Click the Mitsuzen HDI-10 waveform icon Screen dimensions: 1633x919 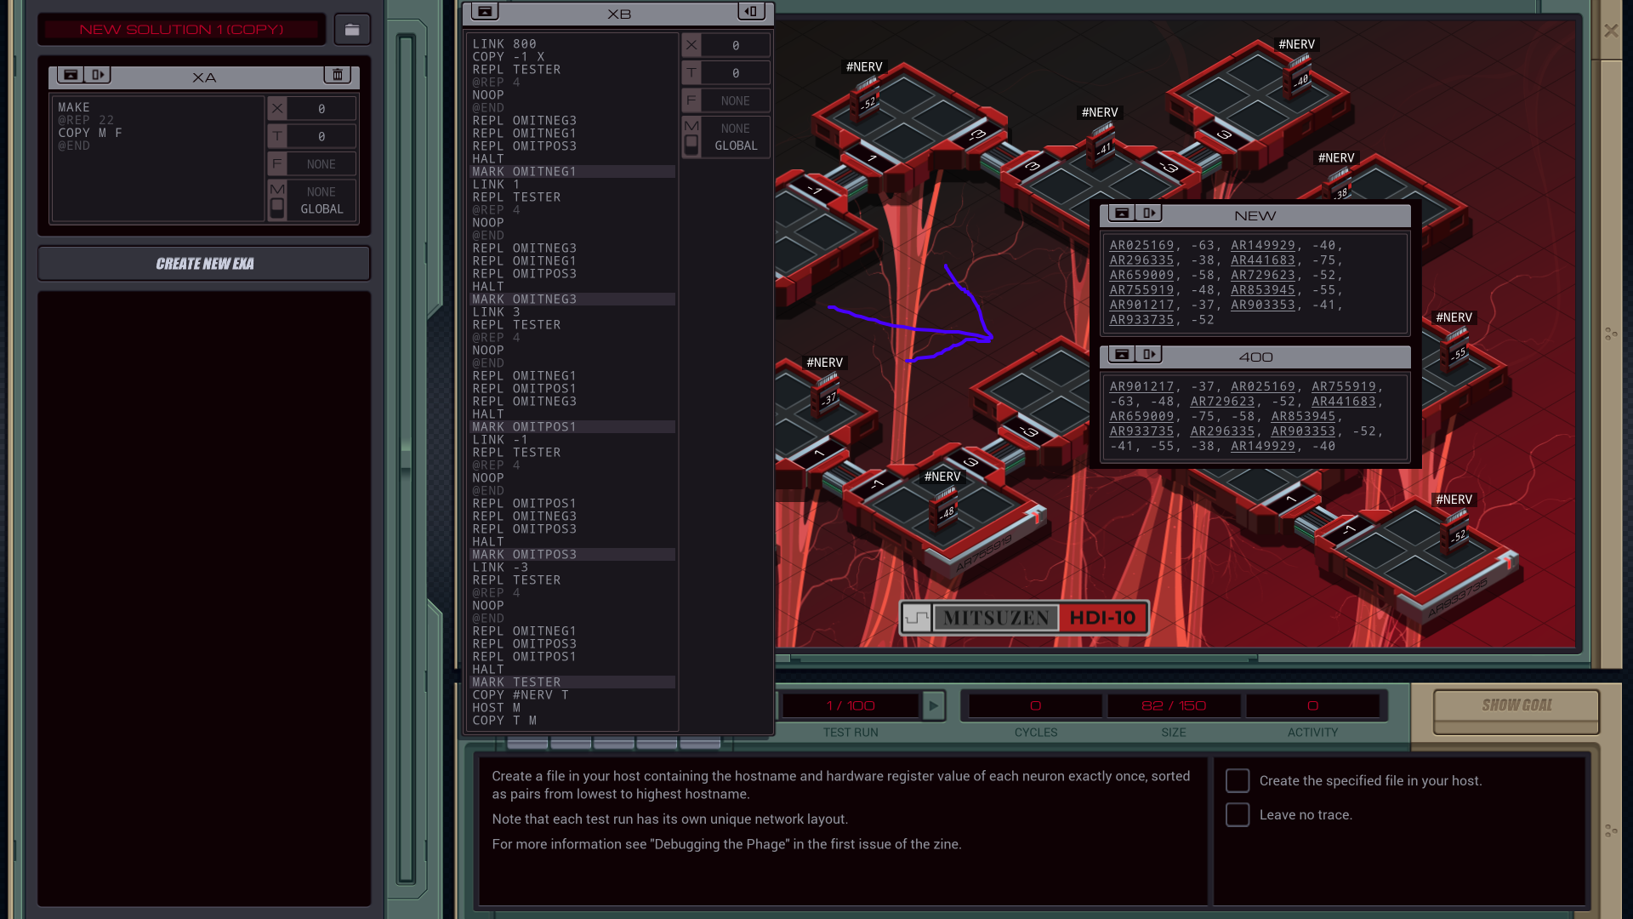point(917,618)
